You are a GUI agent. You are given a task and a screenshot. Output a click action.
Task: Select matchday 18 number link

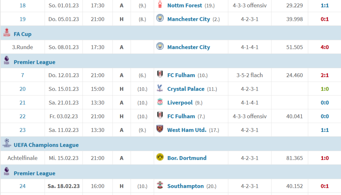click(x=23, y=5)
